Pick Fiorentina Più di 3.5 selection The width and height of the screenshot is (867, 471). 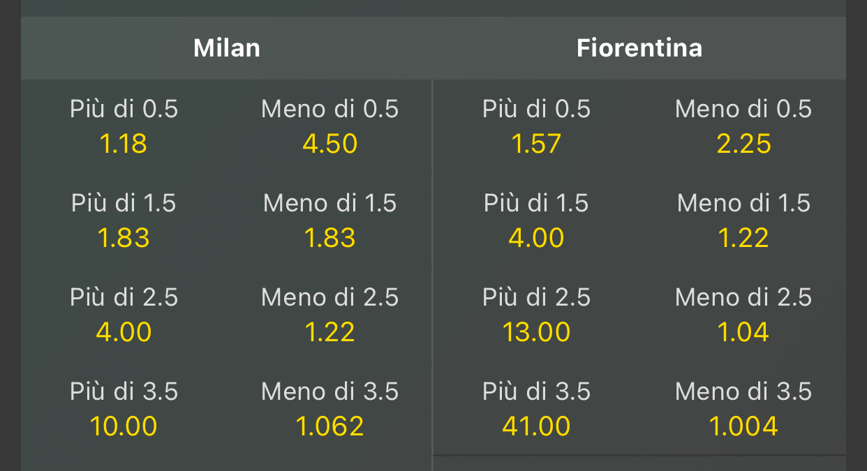point(536,409)
